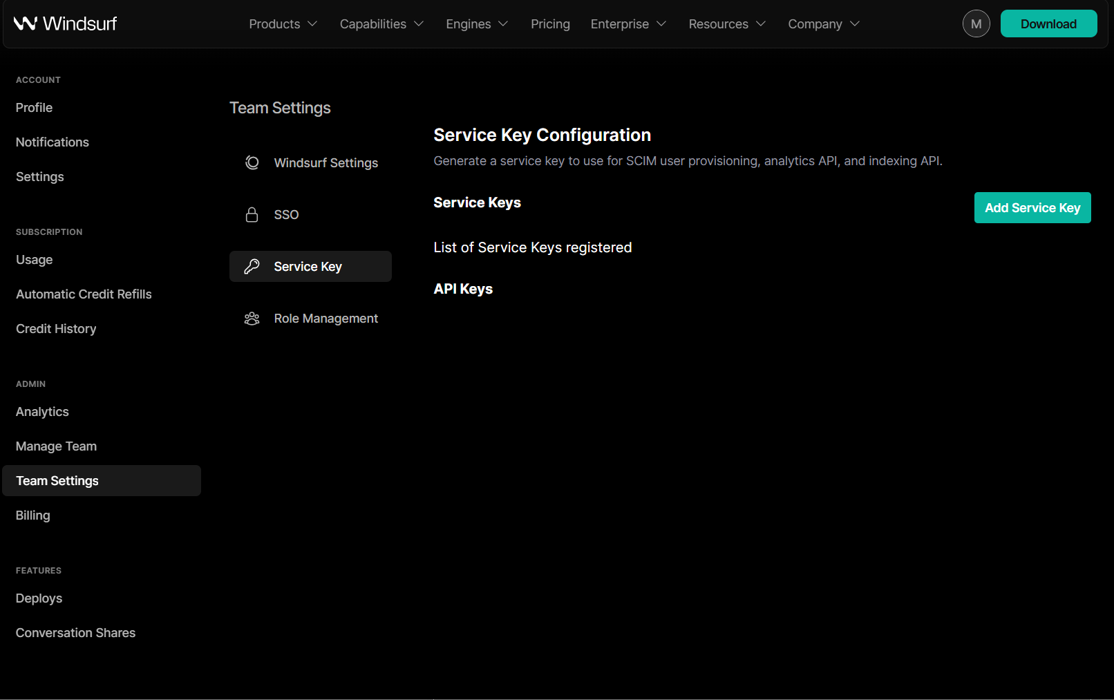Select the Service Key tab
Screen dimensions: 1114x700
click(x=310, y=266)
